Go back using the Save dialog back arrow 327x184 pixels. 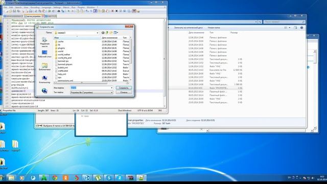coord(103,33)
